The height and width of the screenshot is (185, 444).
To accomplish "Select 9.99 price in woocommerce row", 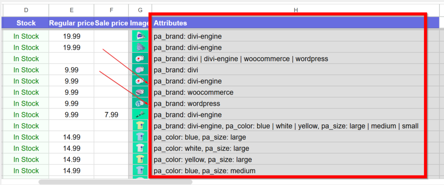I will [x=72, y=92].
